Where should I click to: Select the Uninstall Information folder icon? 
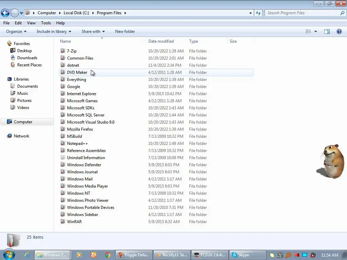pos(63,157)
